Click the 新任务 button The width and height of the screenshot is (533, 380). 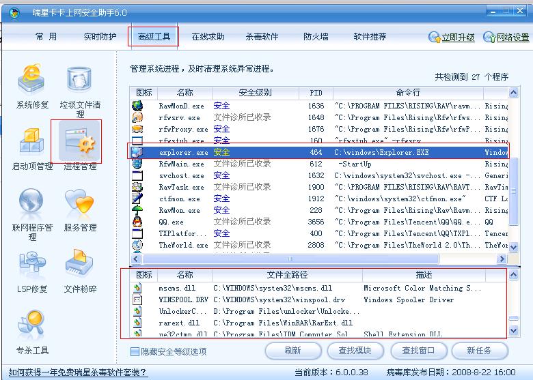coord(480,351)
